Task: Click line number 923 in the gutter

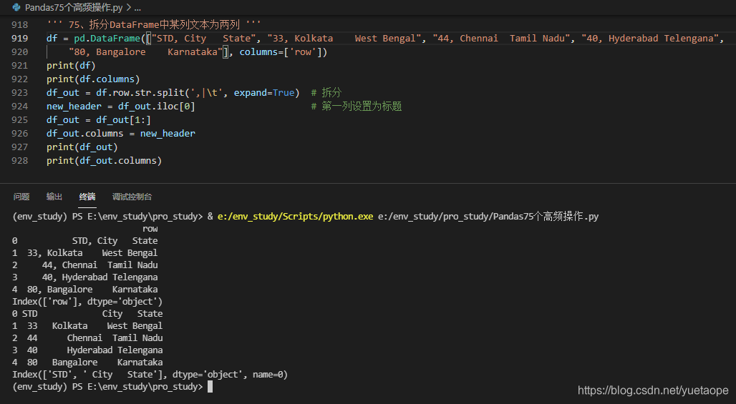Action: (20, 92)
